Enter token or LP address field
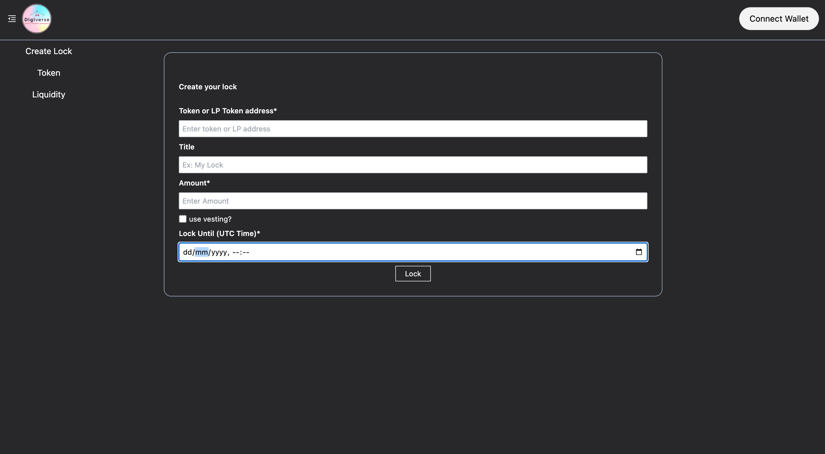Screen dimensions: 825x454 click(x=413, y=129)
